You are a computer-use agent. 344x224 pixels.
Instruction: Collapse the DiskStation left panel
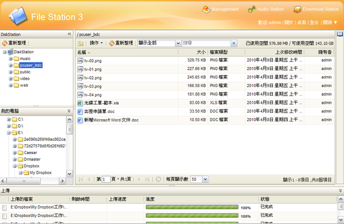(69, 34)
